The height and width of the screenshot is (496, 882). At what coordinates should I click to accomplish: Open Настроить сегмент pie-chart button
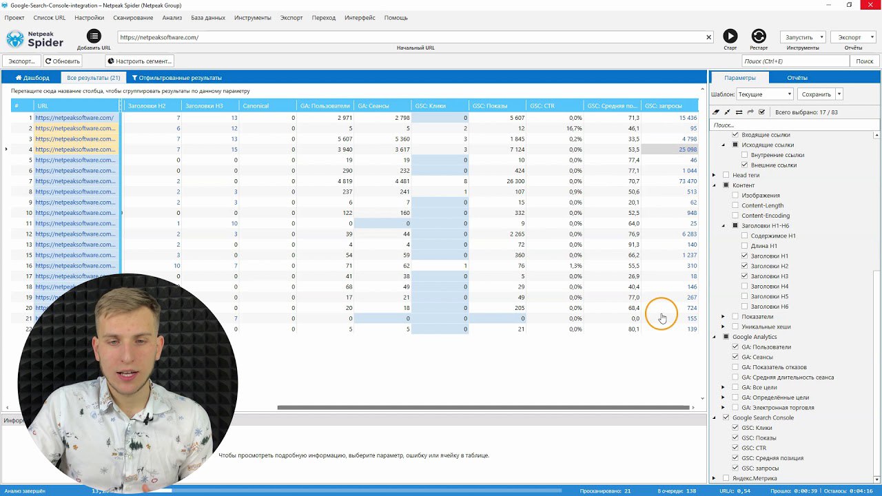(139, 61)
